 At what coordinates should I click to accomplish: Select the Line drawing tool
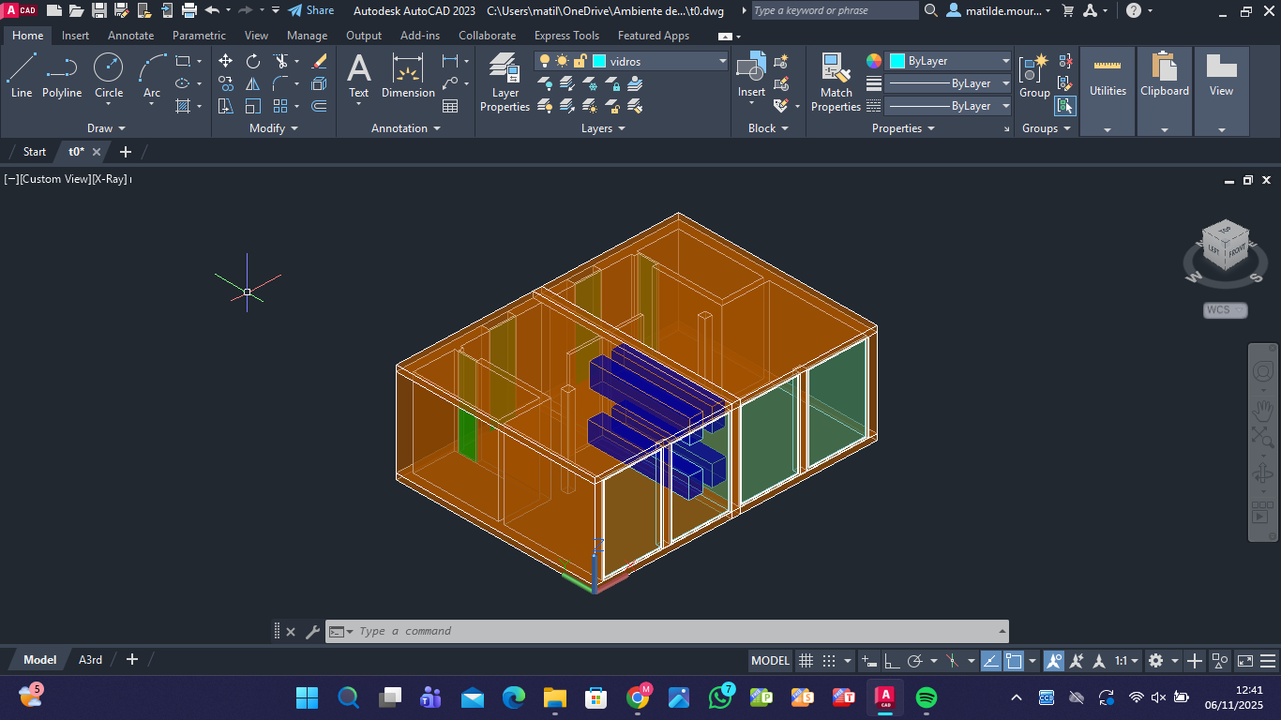(x=22, y=75)
